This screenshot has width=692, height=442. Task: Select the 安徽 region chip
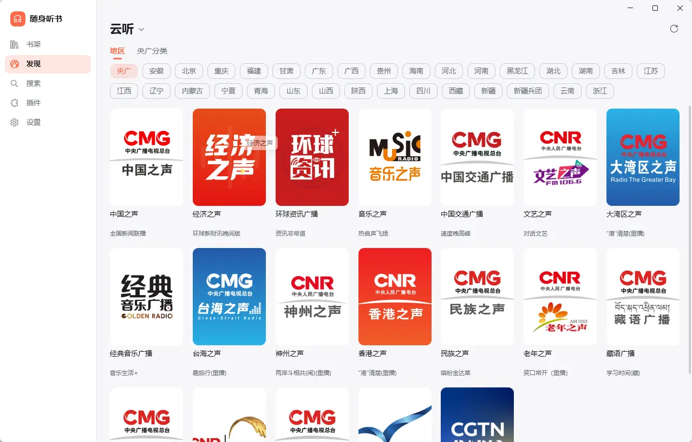pyautogui.click(x=156, y=71)
